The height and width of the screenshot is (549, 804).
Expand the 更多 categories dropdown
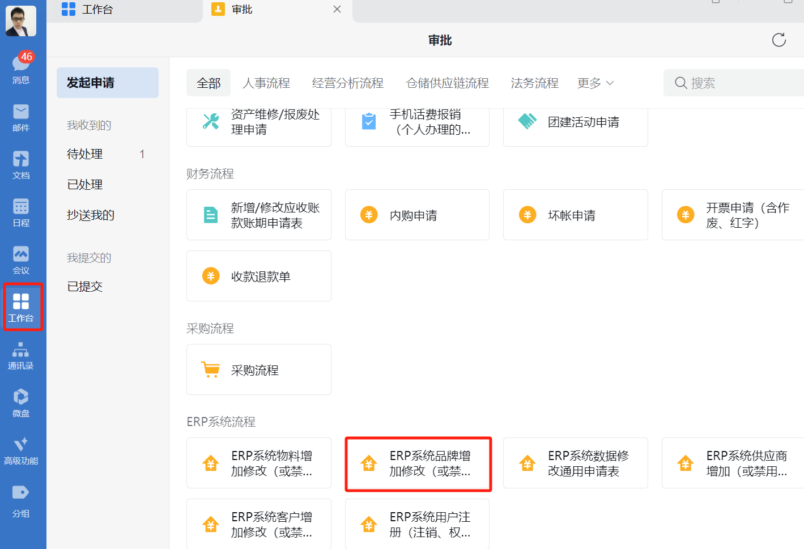pyautogui.click(x=595, y=83)
